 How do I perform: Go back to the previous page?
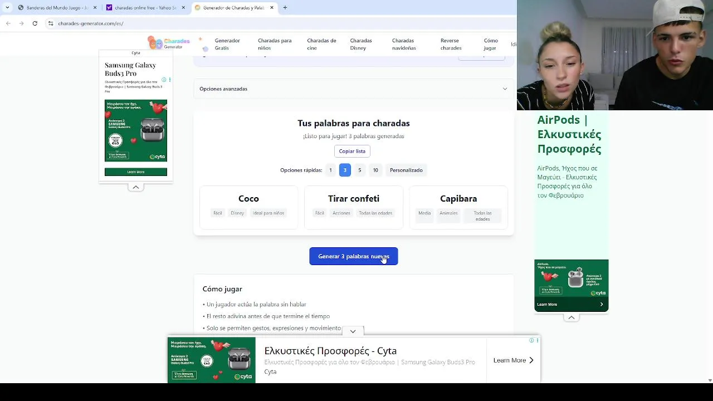click(x=8, y=23)
